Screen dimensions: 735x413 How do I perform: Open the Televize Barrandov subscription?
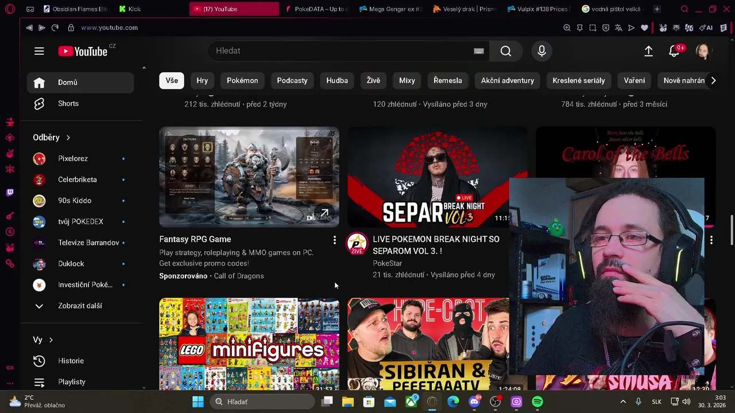[x=80, y=243]
